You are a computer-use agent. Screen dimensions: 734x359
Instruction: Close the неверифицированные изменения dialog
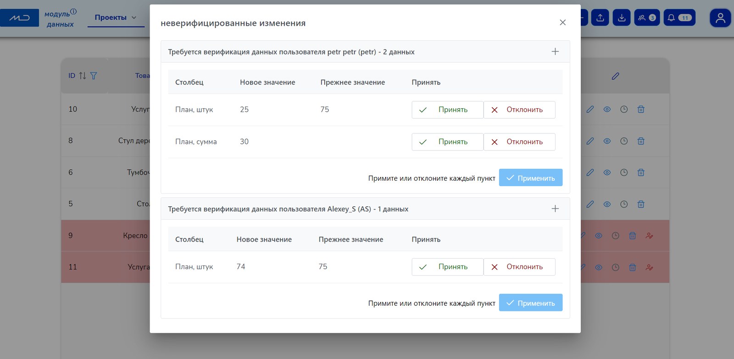click(x=563, y=22)
